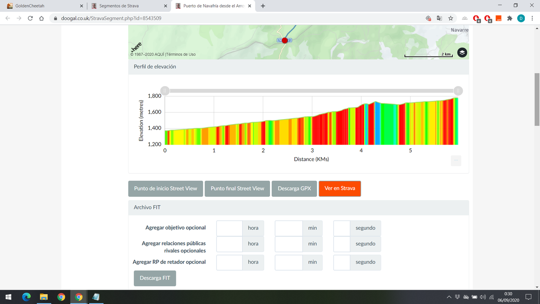Image resolution: width=540 pixels, height=304 pixels.
Task: Open Chrome's three-dot menu
Action: [x=532, y=18]
